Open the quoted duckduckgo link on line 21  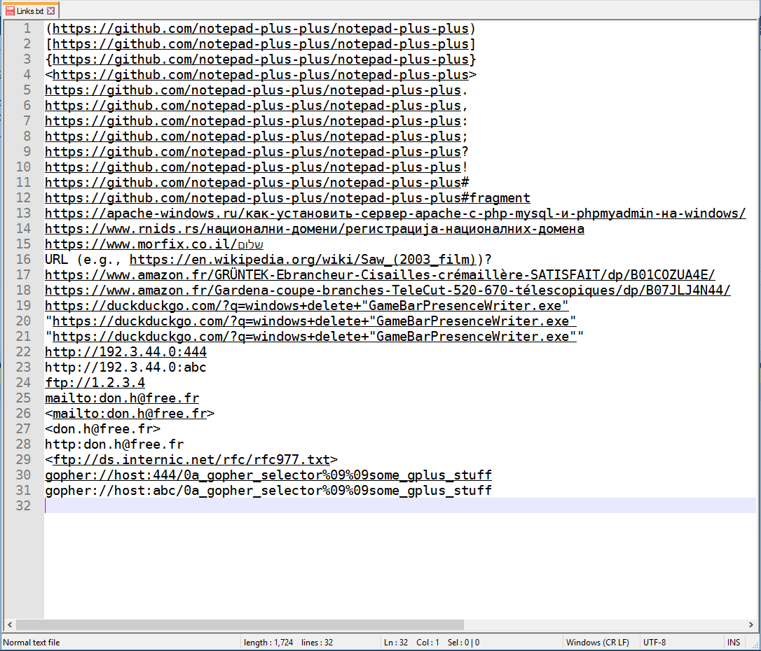pyautogui.click(x=315, y=337)
